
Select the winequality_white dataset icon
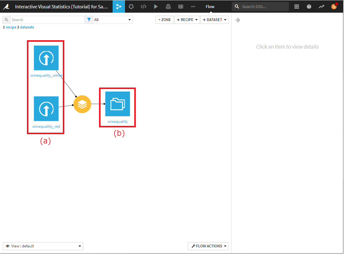click(46, 58)
